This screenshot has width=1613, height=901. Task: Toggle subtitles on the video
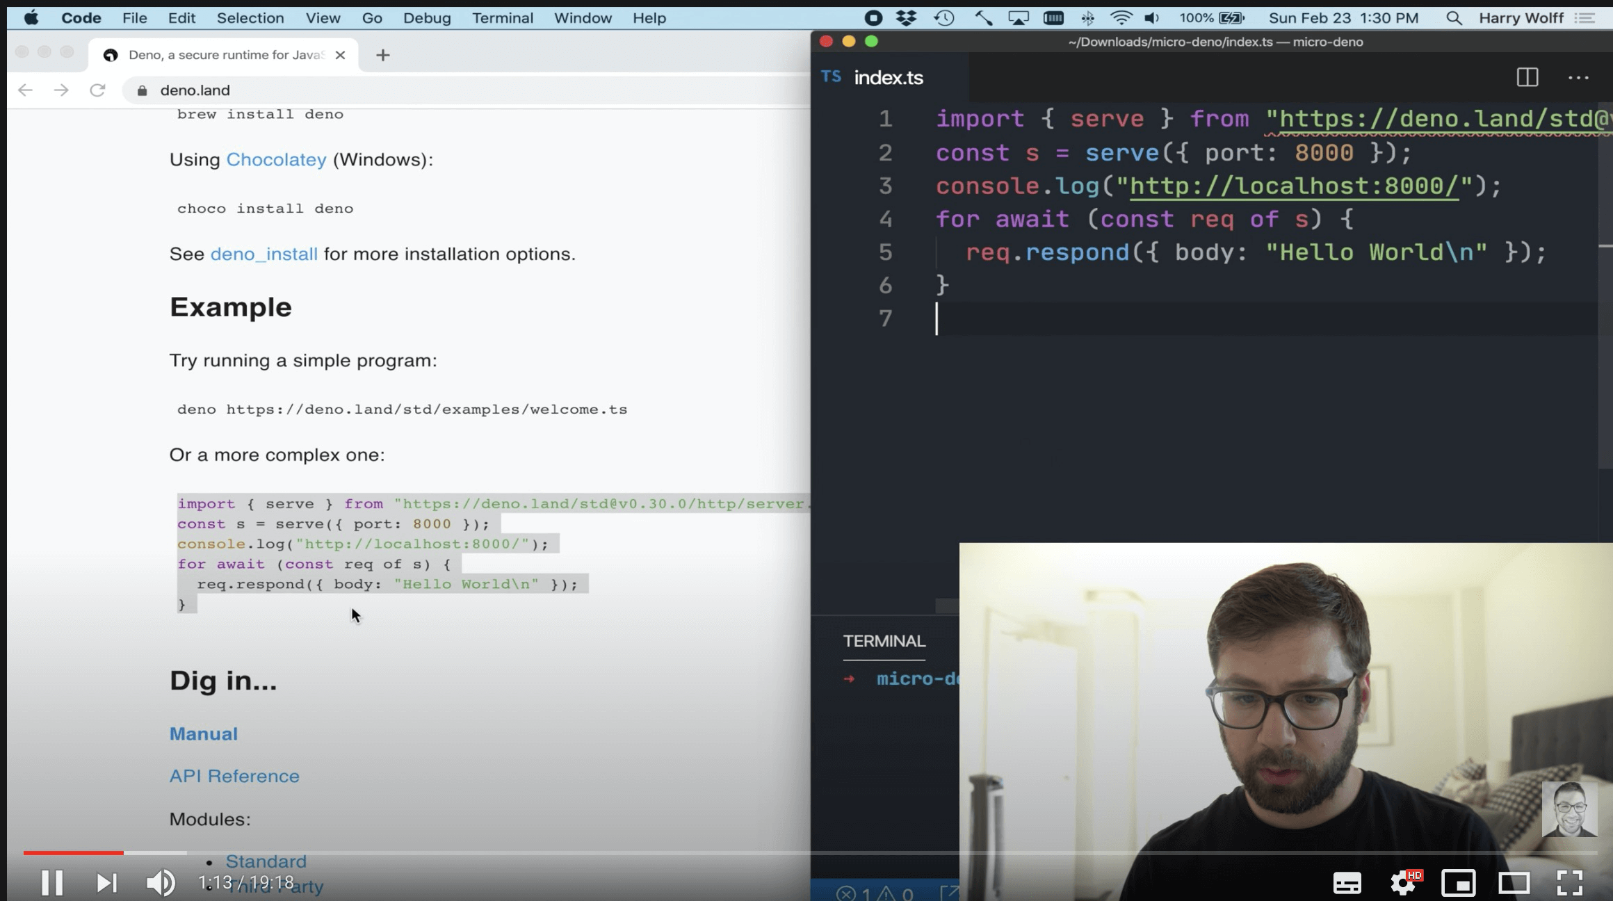(1347, 883)
